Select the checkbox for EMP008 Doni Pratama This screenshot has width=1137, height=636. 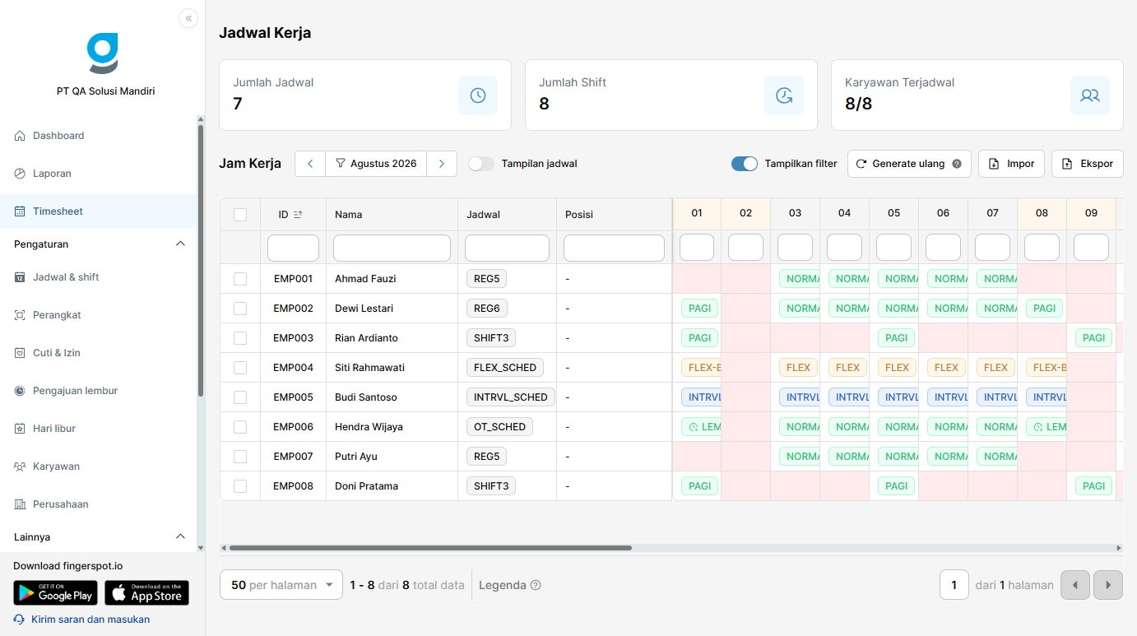(240, 486)
